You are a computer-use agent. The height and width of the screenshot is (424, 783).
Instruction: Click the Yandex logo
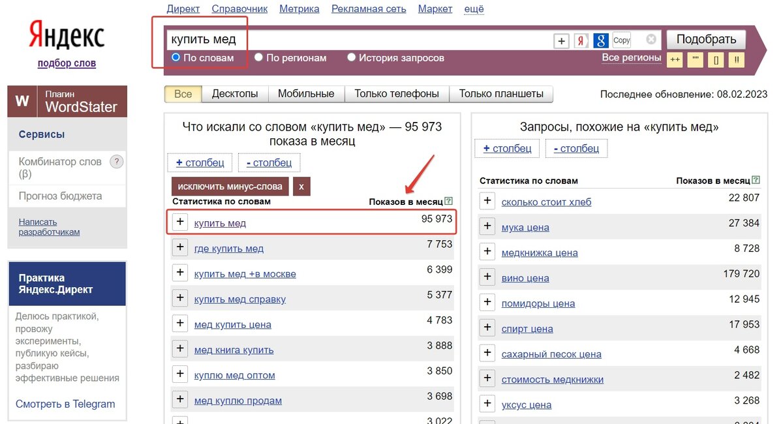click(x=67, y=35)
